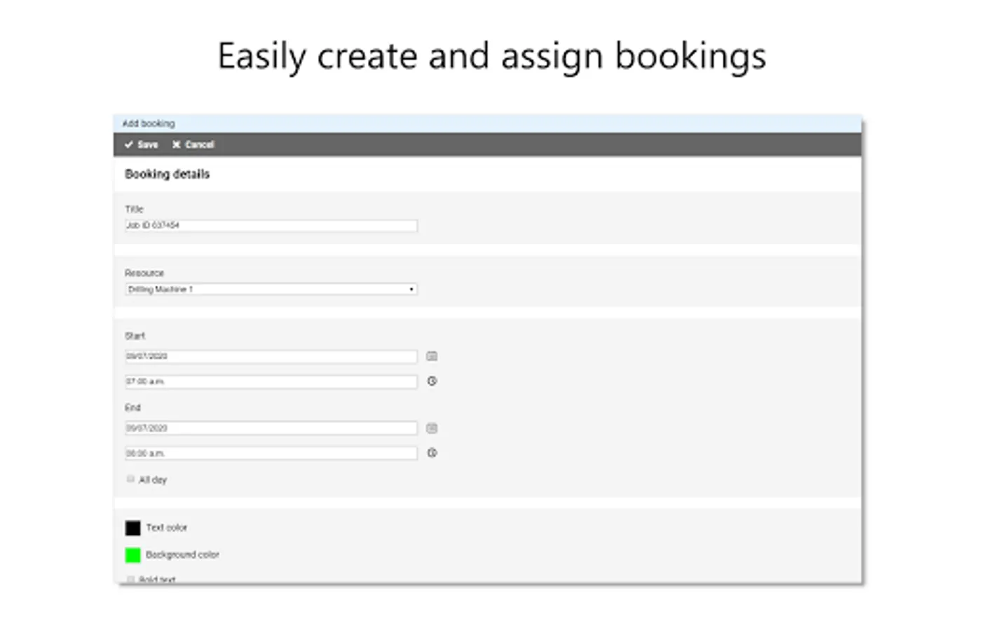Expand the Resource dropdown showing Drilling Machine 1

point(271,290)
